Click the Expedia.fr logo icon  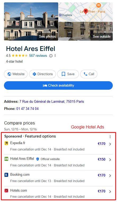(6, 143)
